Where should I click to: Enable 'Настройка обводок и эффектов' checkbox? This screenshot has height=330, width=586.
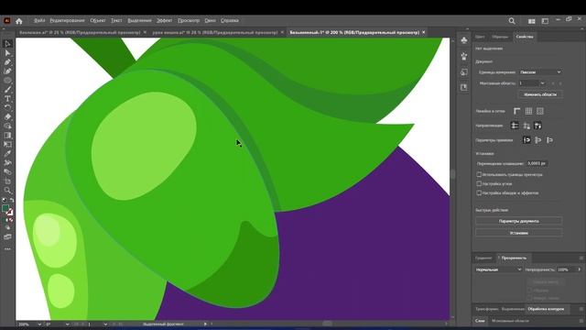pos(479,192)
